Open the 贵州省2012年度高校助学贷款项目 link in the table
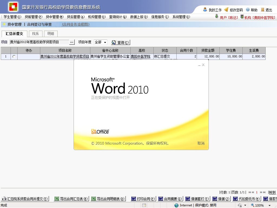The height and width of the screenshot is (208, 277). (65, 56)
